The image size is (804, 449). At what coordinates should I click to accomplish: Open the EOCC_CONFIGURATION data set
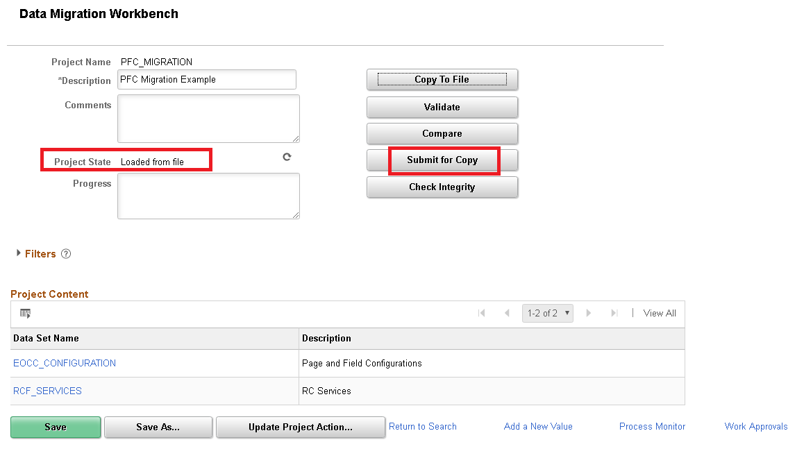pos(64,362)
